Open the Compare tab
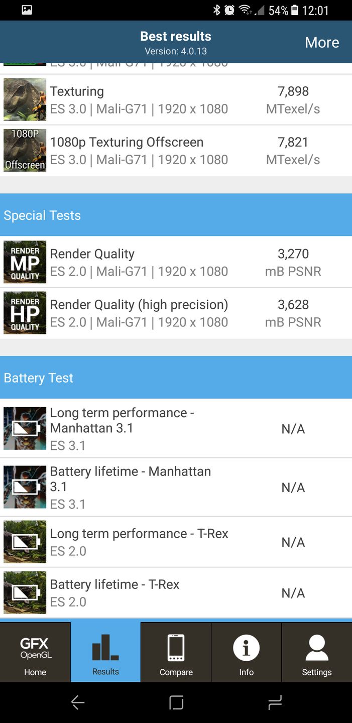Image resolution: width=352 pixels, height=723 pixels. (x=176, y=652)
